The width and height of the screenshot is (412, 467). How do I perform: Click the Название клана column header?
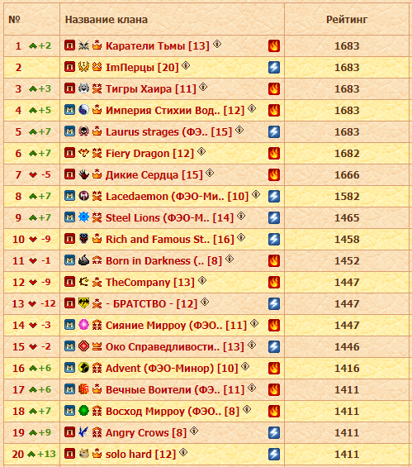[x=107, y=20]
